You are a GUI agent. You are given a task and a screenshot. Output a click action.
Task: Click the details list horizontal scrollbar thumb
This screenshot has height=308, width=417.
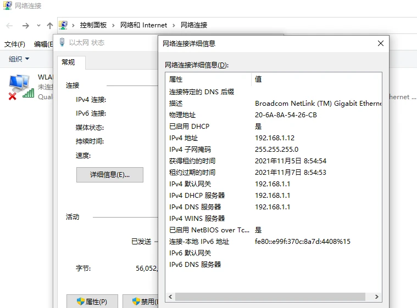coord(270,296)
